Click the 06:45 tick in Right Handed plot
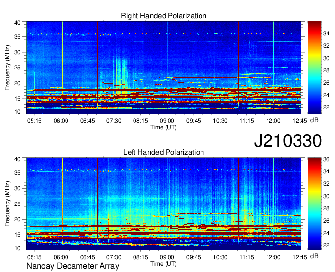 click(x=87, y=121)
